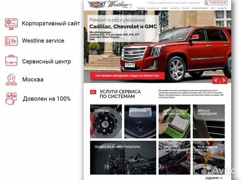Click the heading 'Услуги сервиса по системам'
This screenshot has height=180, width=241.
pos(120,94)
